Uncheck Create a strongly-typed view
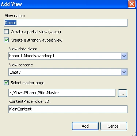 click(6, 40)
